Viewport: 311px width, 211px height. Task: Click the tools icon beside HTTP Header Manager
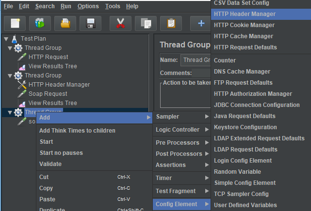[x=22, y=85]
